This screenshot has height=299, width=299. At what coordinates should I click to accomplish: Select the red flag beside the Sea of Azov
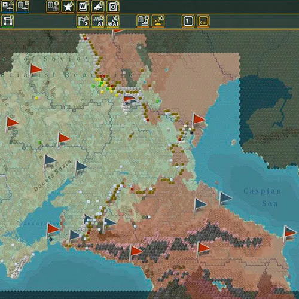(x=53, y=231)
